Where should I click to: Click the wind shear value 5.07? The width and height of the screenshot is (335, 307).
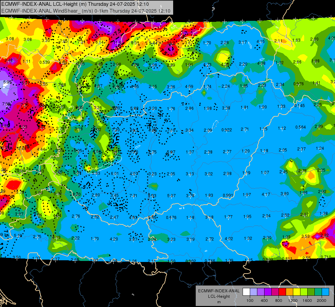click(x=171, y=195)
